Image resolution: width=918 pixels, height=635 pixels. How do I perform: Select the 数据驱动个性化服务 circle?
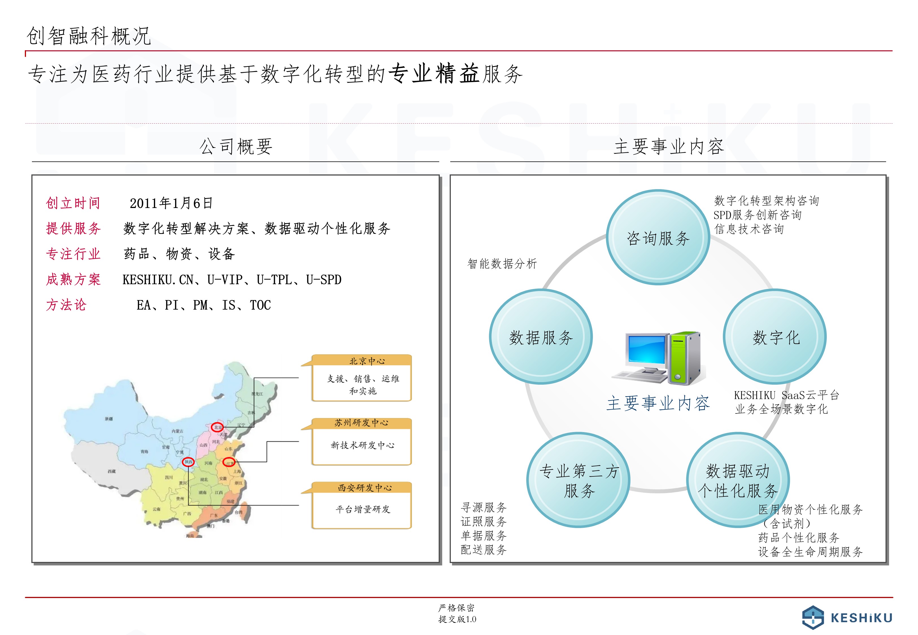tap(738, 480)
